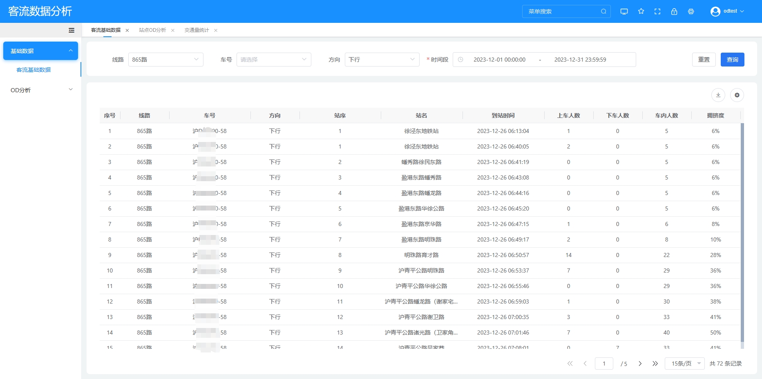Image resolution: width=762 pixels, height=379 pixels.
Task: Click the 拥挤度 column header
Action: click(x=715, y=115)
